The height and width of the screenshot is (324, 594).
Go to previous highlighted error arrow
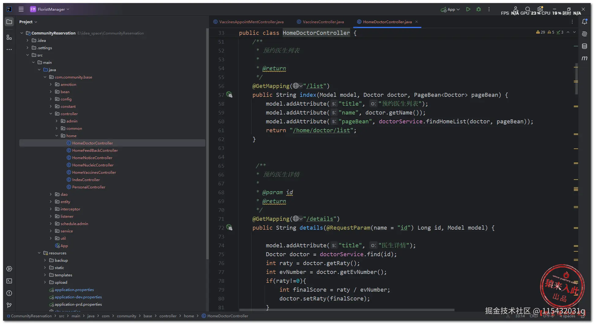click(568, 32)
